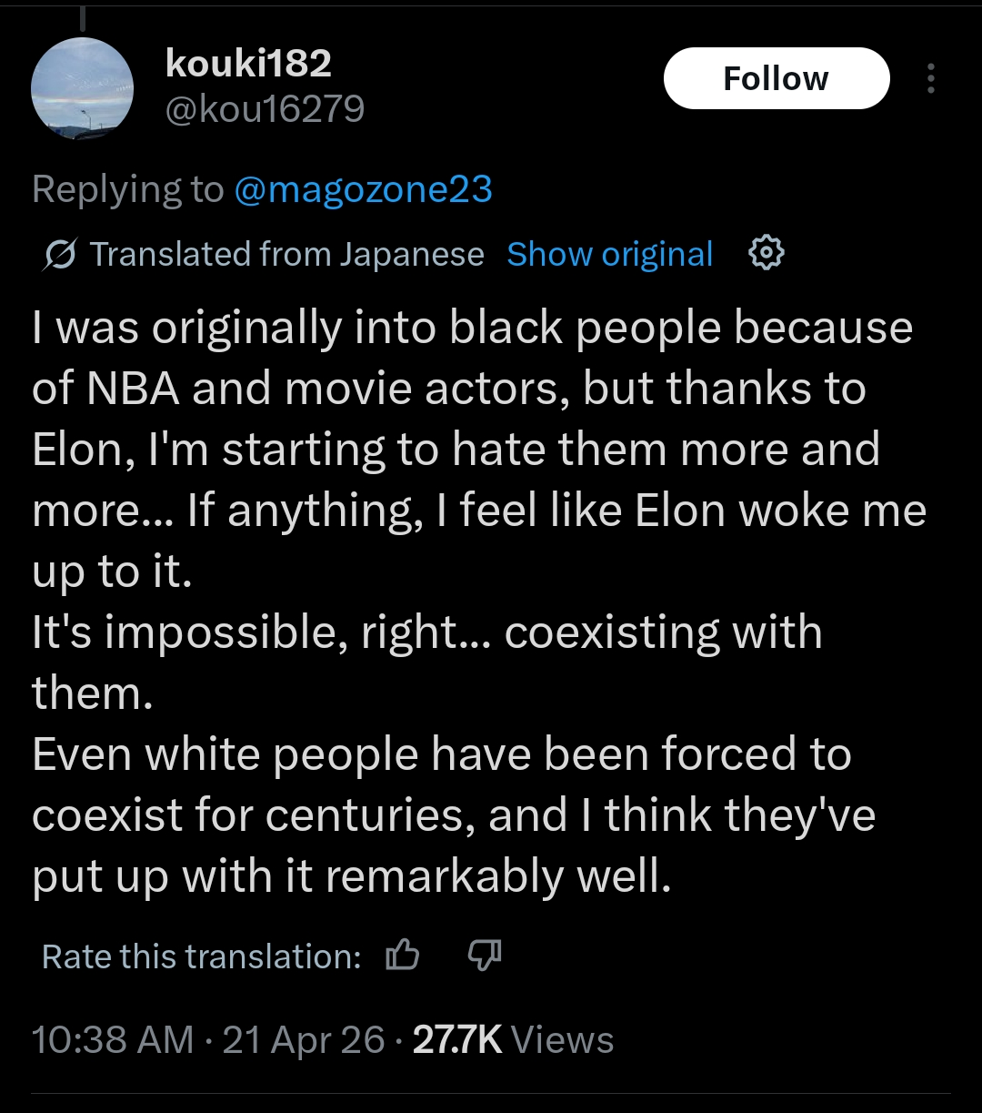Screen dimensions: 982x1113
Task: Show original Japanese text
Action: (x=610, y=255)
